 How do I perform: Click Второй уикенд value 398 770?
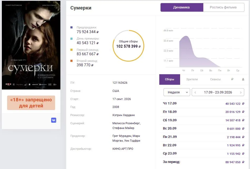(85, 65)
